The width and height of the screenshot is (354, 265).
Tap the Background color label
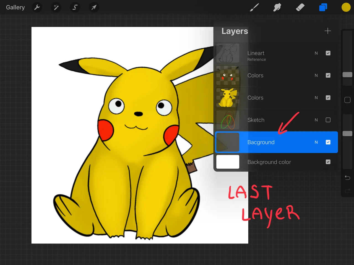tap(269, 162)
